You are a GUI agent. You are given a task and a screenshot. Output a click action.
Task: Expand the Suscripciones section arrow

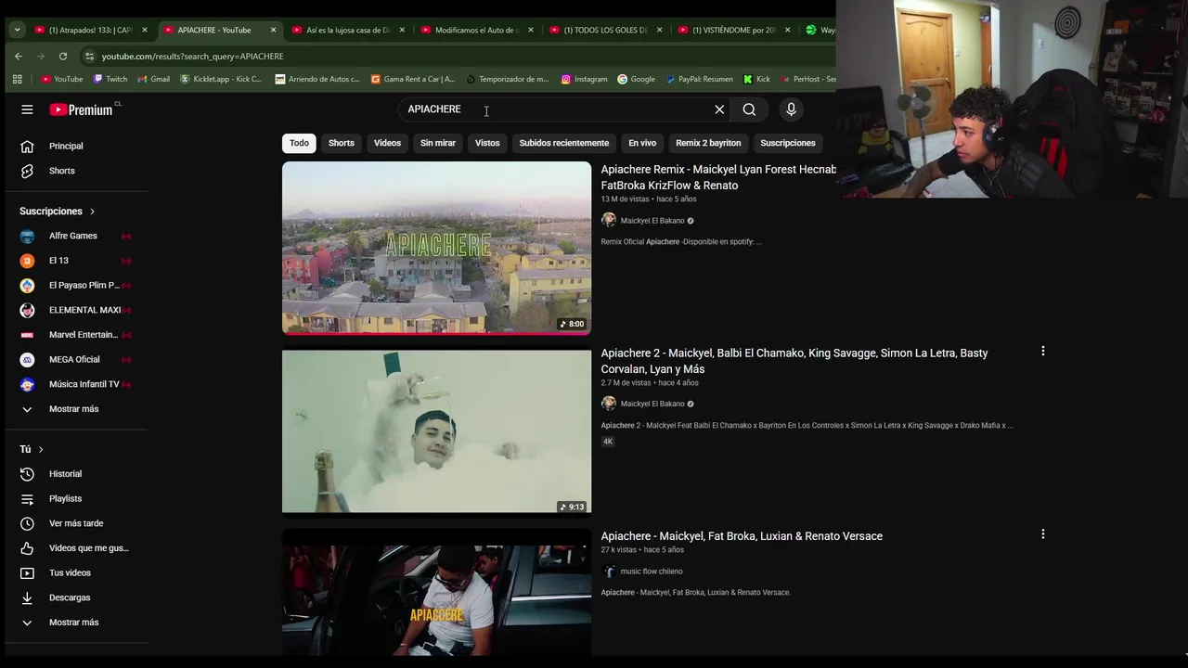tap(92, 212)
